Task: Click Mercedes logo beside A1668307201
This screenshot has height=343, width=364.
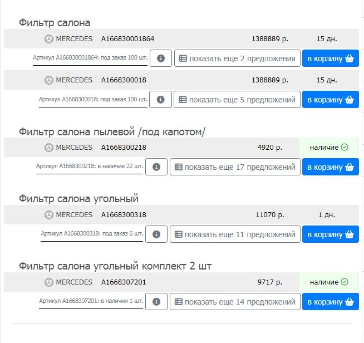Action: tap(49, 282)
